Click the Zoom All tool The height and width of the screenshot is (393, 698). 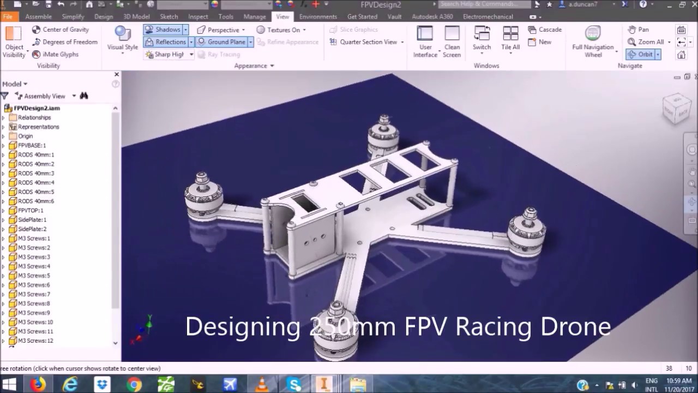(x=646, y=42)
